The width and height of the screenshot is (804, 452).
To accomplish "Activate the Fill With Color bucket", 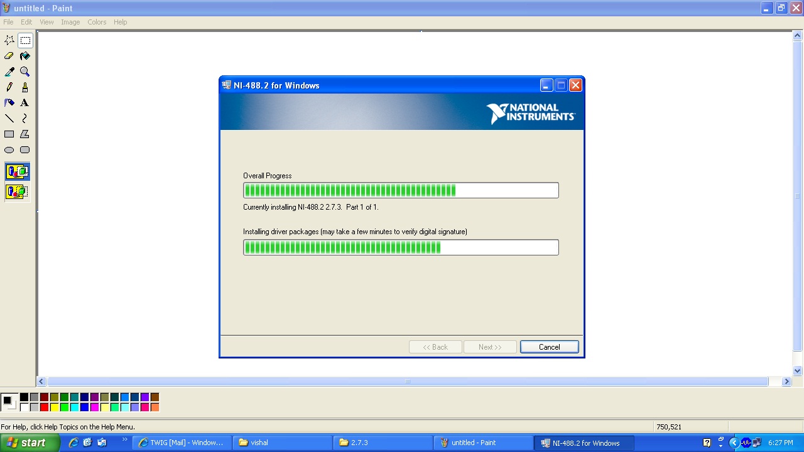I will (25, 56).
